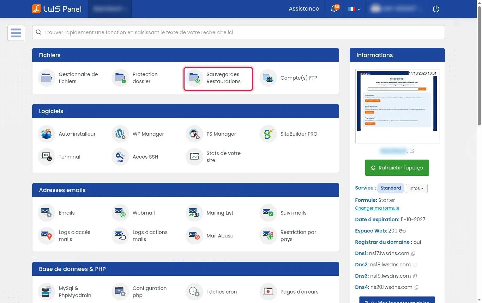482x303 pixels.
Task: Launch the Auto-installeur icon
Action: tap(47, 134)
